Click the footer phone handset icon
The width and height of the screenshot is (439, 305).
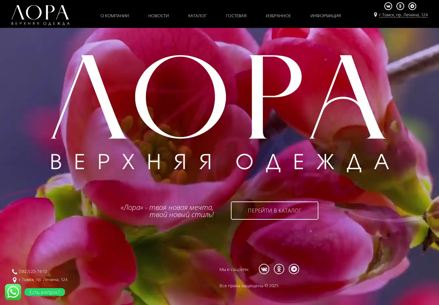coord(15,272)
